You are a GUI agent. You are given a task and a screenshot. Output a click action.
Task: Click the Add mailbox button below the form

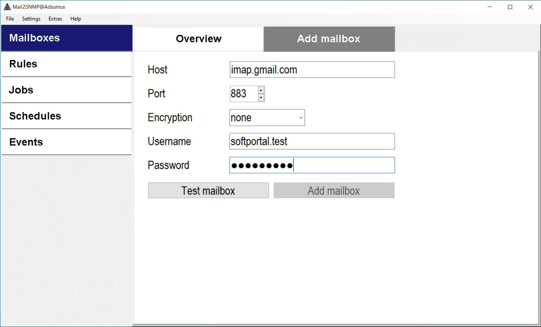[334, 190]
